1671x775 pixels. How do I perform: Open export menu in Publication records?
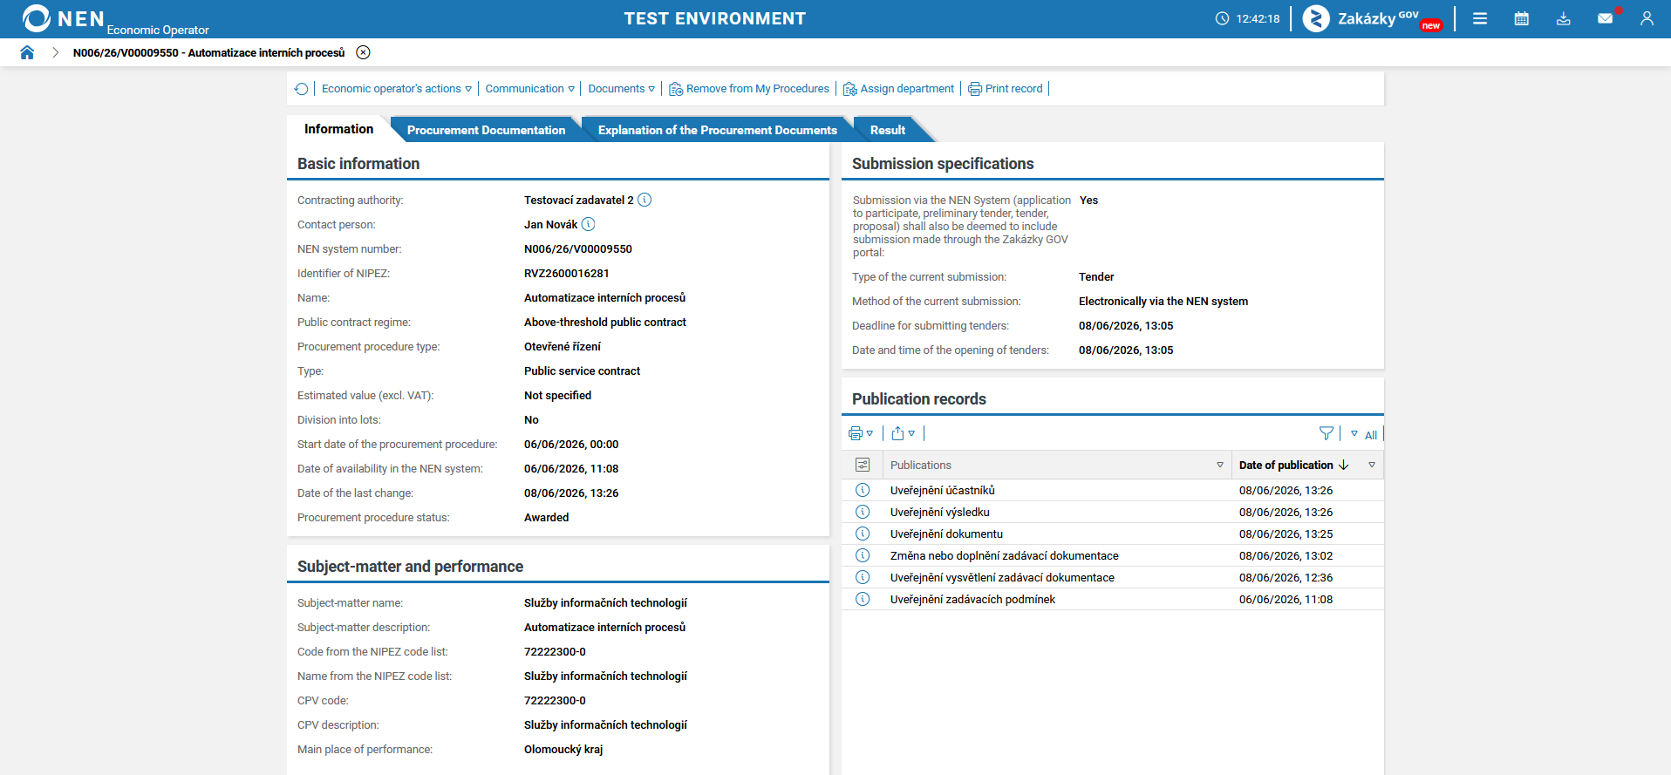pyautogui.click(x=904, y=433)
